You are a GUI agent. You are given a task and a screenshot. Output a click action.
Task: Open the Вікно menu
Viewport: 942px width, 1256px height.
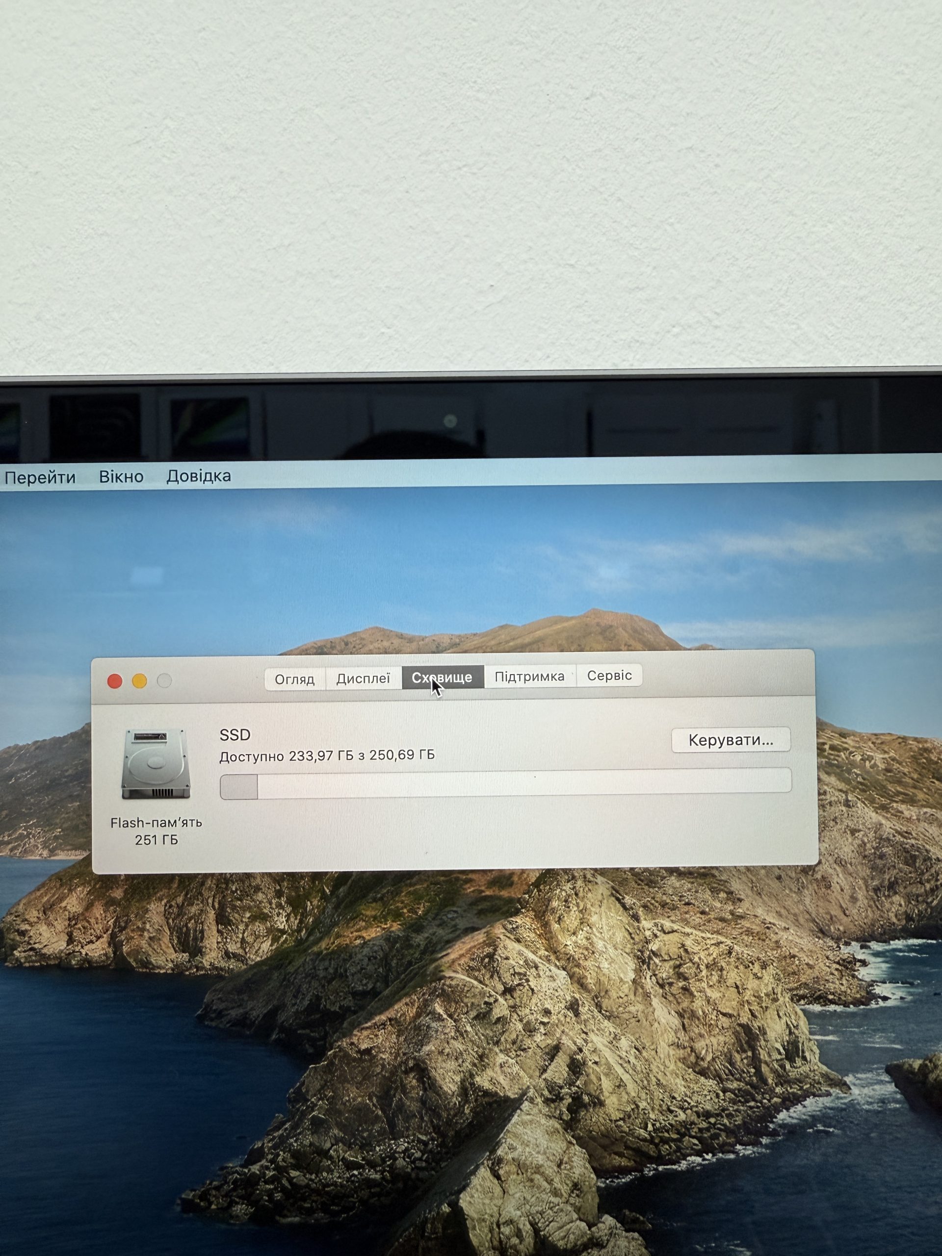[121, 476]
